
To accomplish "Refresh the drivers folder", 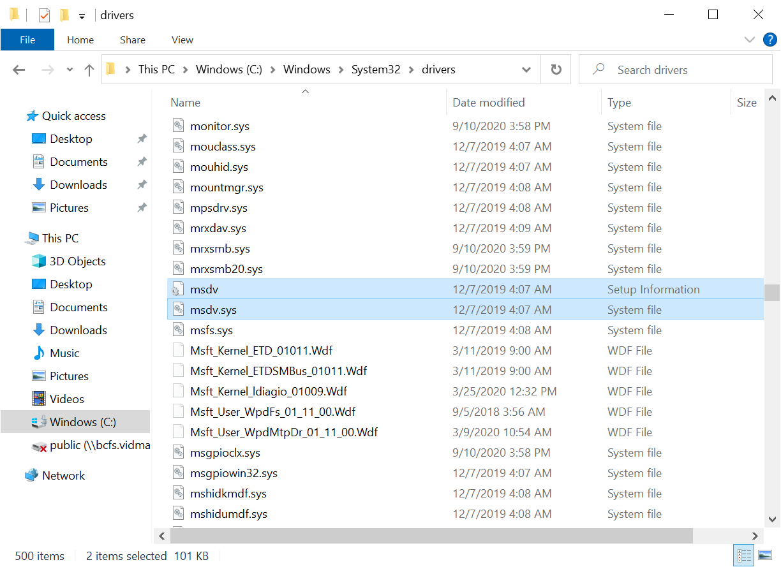I will 556,70.
